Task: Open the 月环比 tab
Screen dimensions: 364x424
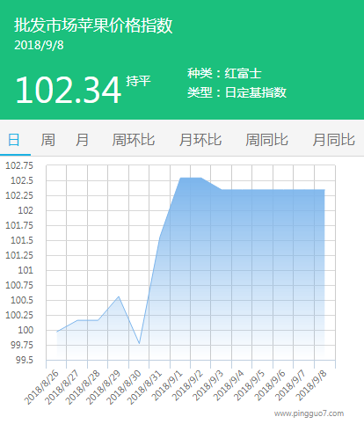Action: 200,140
